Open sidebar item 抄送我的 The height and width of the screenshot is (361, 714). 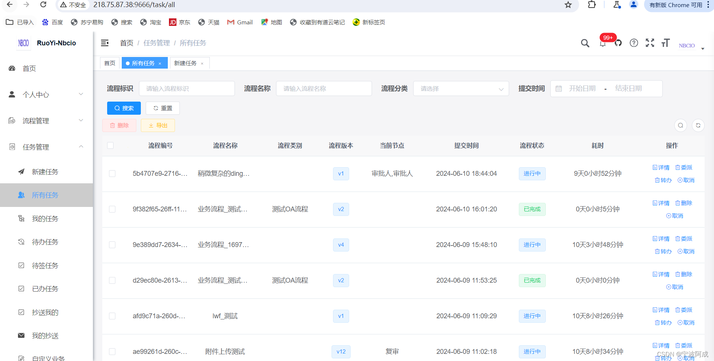[x=46, y=312]
